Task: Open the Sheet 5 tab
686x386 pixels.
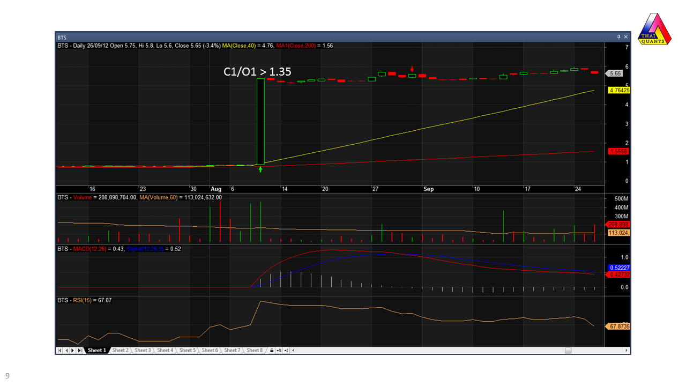Action: [188, 350]
